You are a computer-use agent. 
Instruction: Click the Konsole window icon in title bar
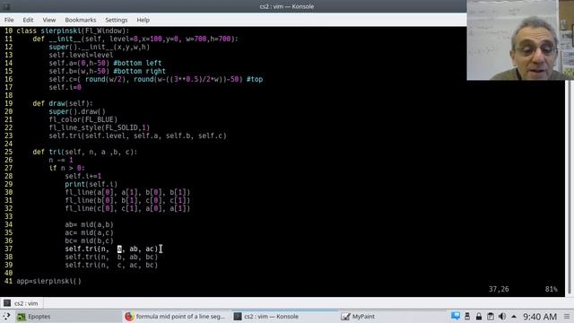click(x=6, y=6)
